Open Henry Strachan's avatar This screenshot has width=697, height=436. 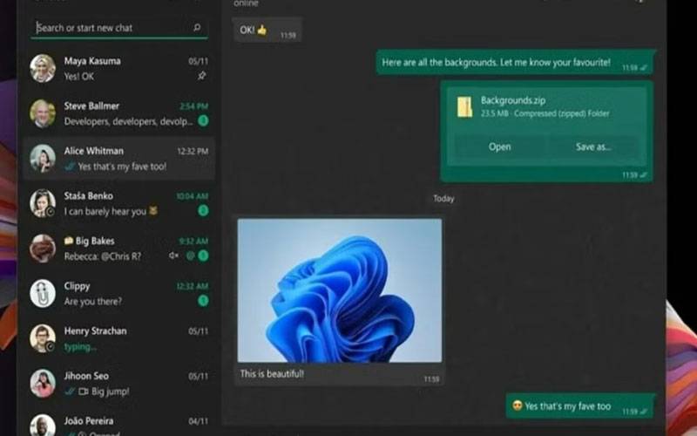[43, 338]
